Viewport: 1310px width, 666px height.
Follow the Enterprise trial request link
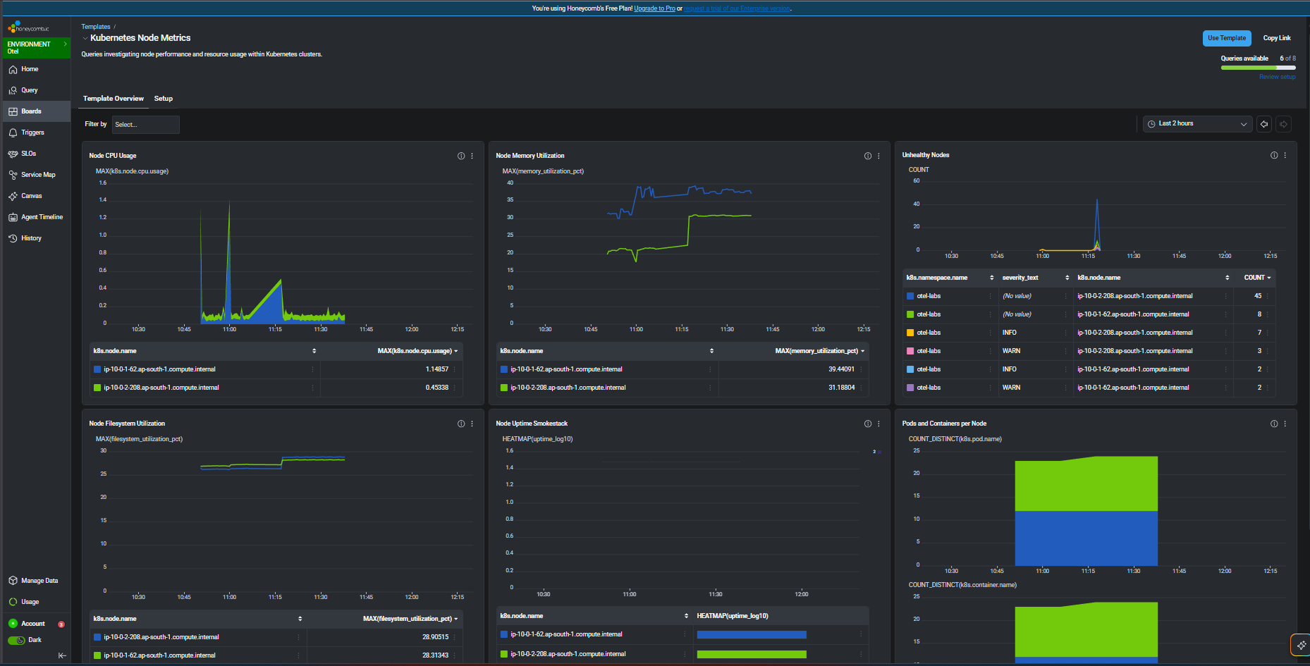point(737,8)
